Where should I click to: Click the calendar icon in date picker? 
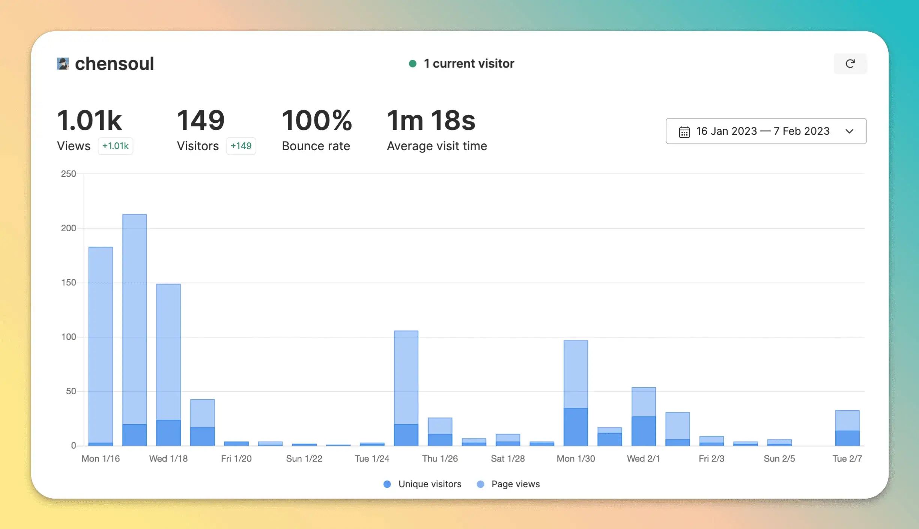[x=684, y=131]
